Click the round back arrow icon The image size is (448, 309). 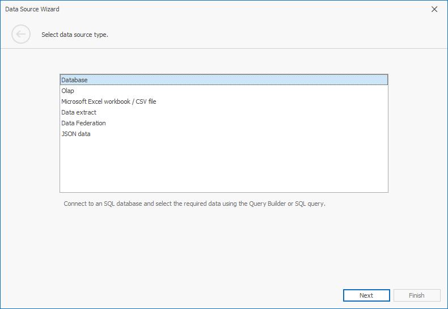point(21,34)
